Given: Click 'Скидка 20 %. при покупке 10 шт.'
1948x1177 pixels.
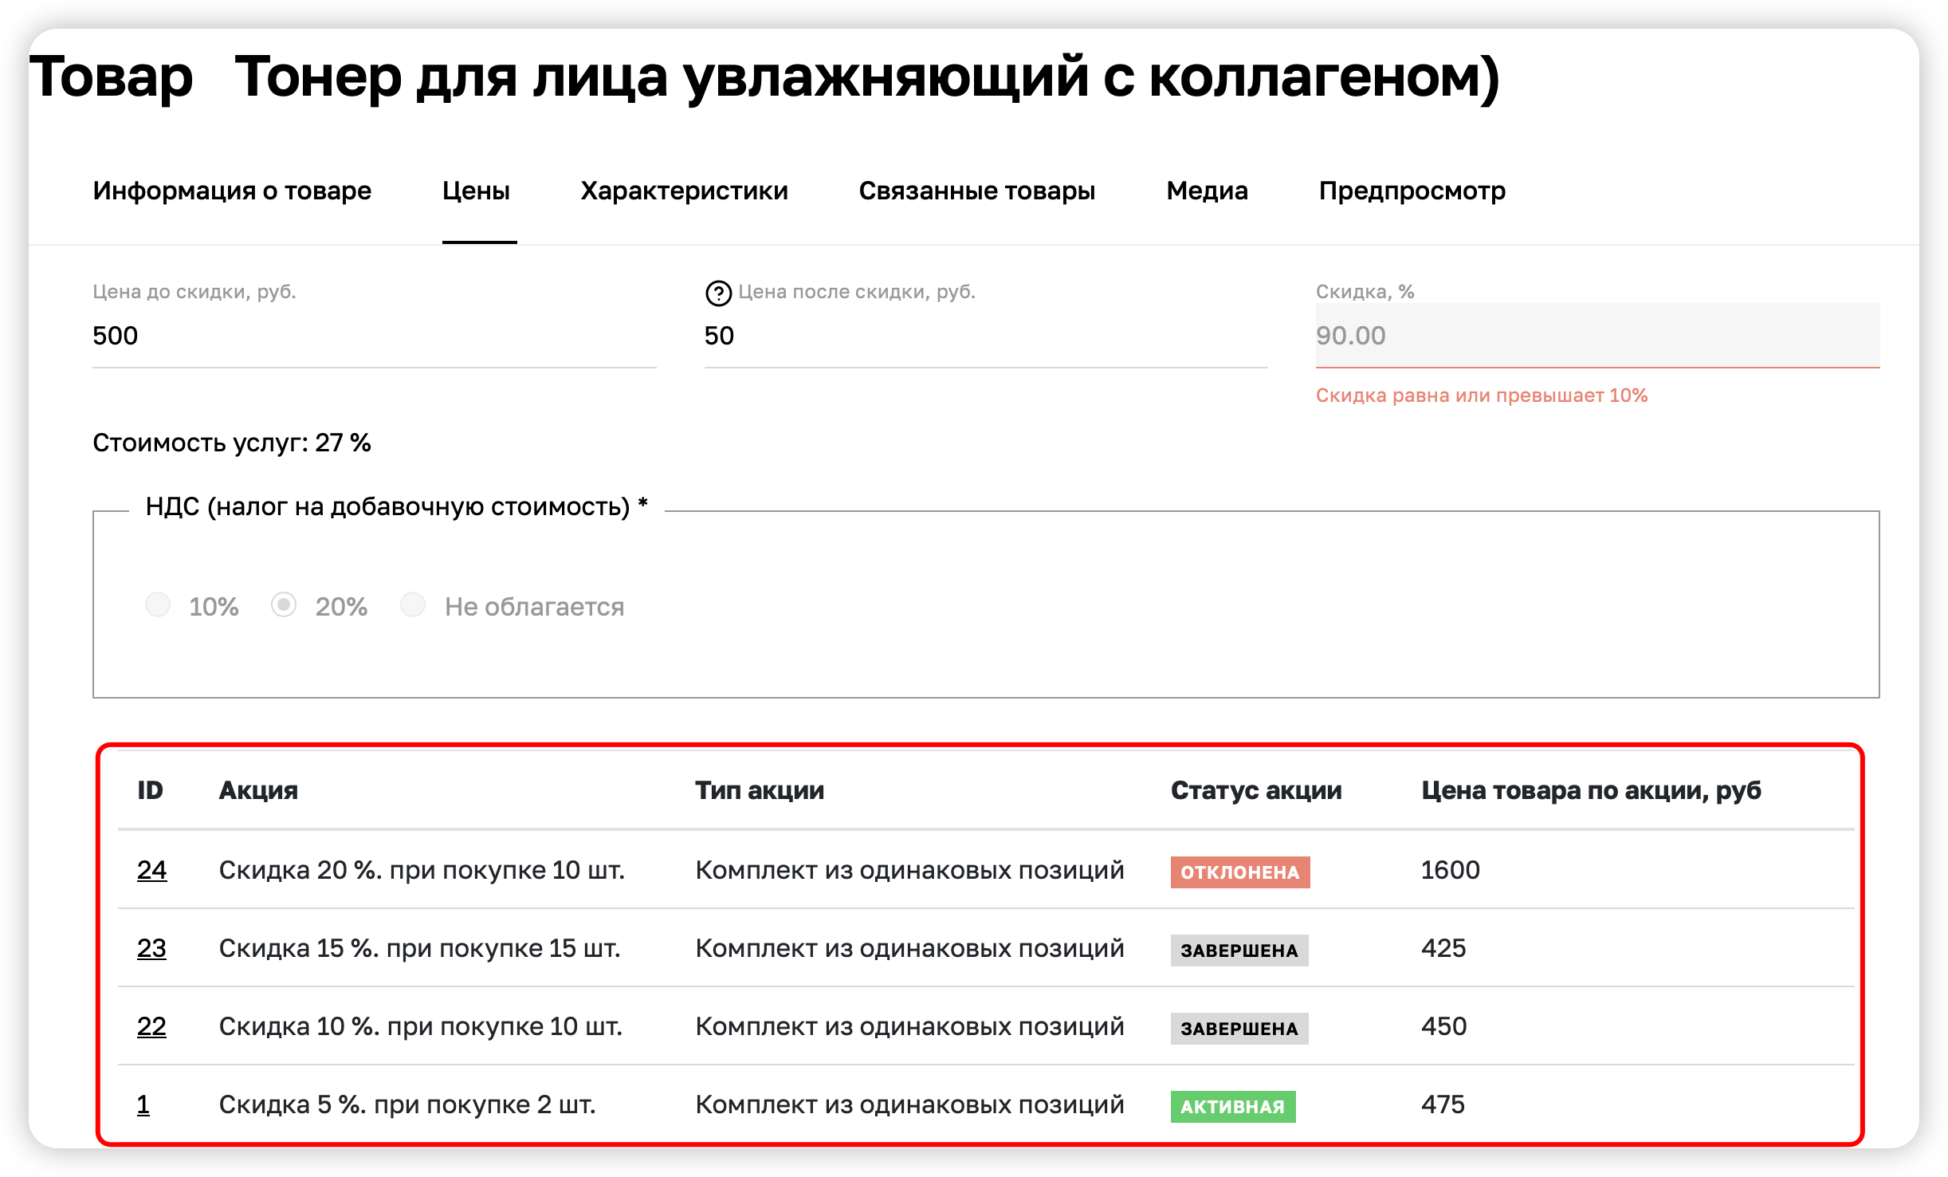Looking at the screenshot, I should click(422, 870).
